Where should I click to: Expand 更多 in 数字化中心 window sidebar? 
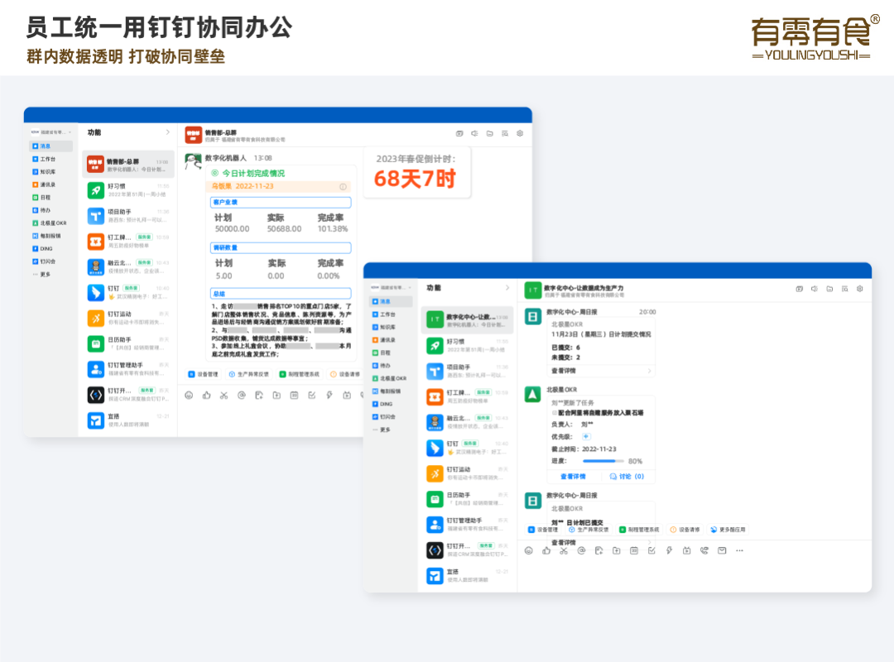tap(382, 429)
